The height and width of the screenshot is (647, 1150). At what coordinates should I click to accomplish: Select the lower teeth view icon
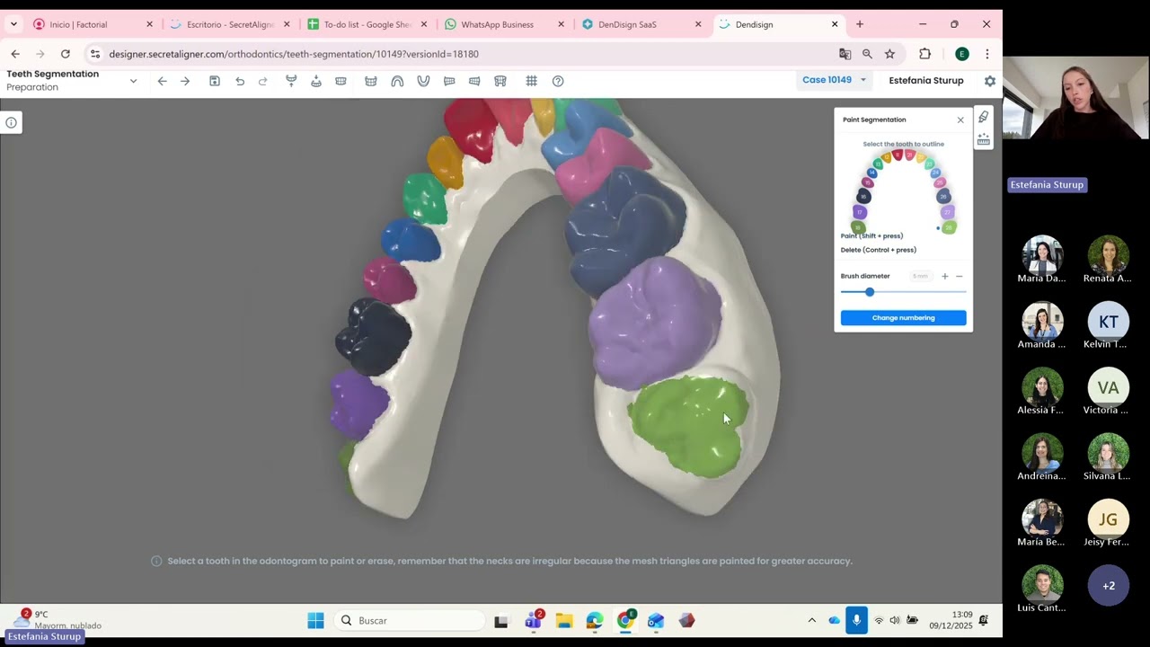tap(370, 81)
